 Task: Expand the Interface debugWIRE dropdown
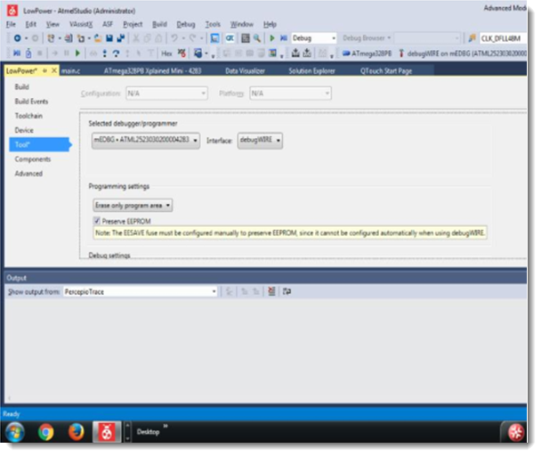click(260, 140)
